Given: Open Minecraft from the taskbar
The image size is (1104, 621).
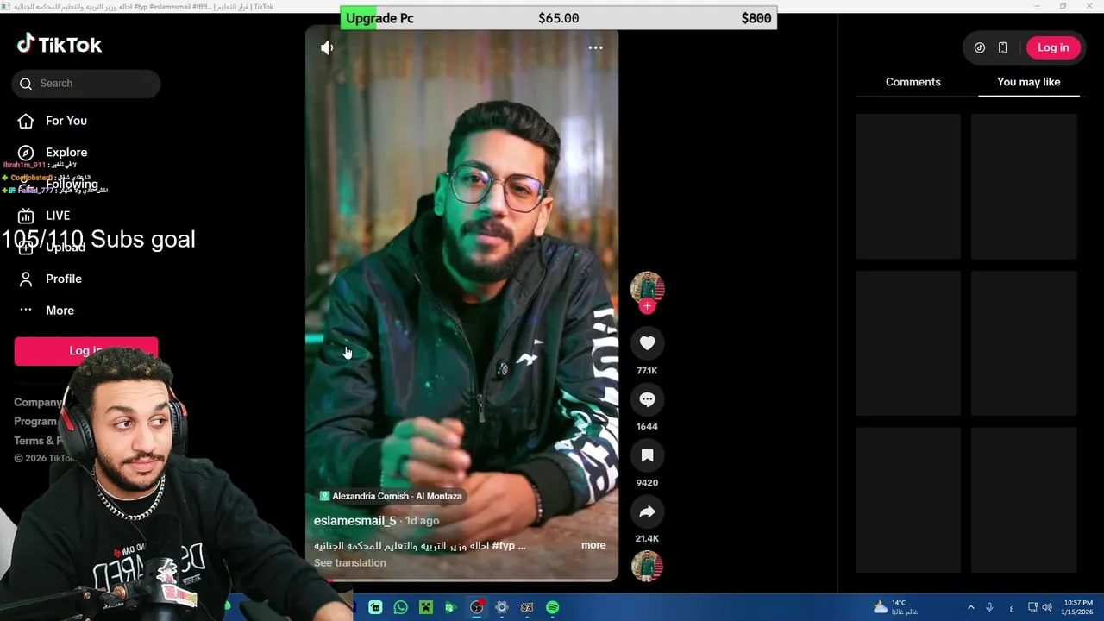Looking at the screenshot, I should click(425, 607).
